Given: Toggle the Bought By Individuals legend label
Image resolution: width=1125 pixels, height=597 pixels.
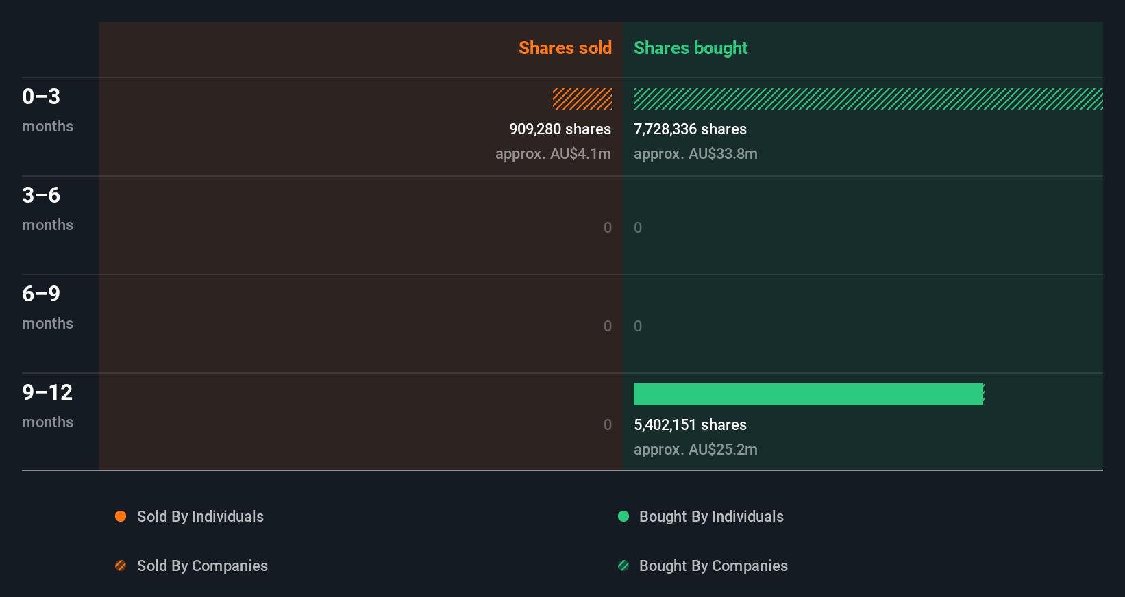Looking at the screenshot, I should [x=711, y=517].
